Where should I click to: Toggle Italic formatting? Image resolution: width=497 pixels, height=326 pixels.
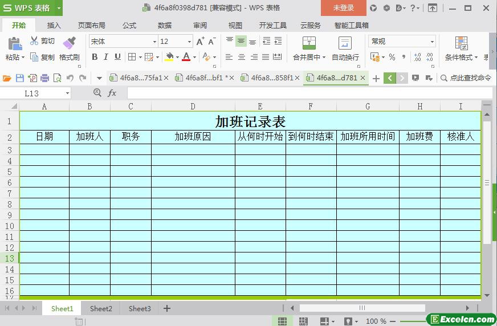coord(106,57)
